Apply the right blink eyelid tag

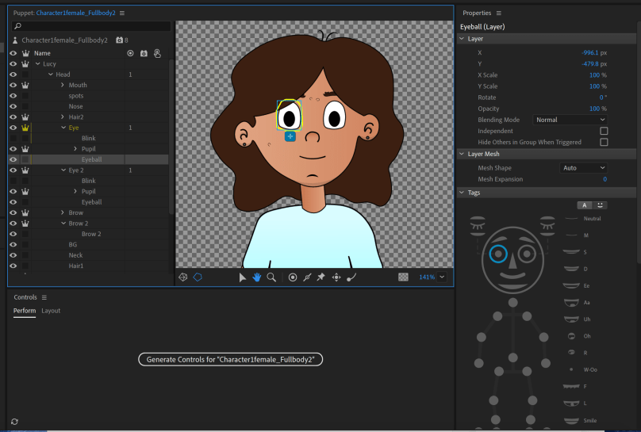tap(547, 226)
